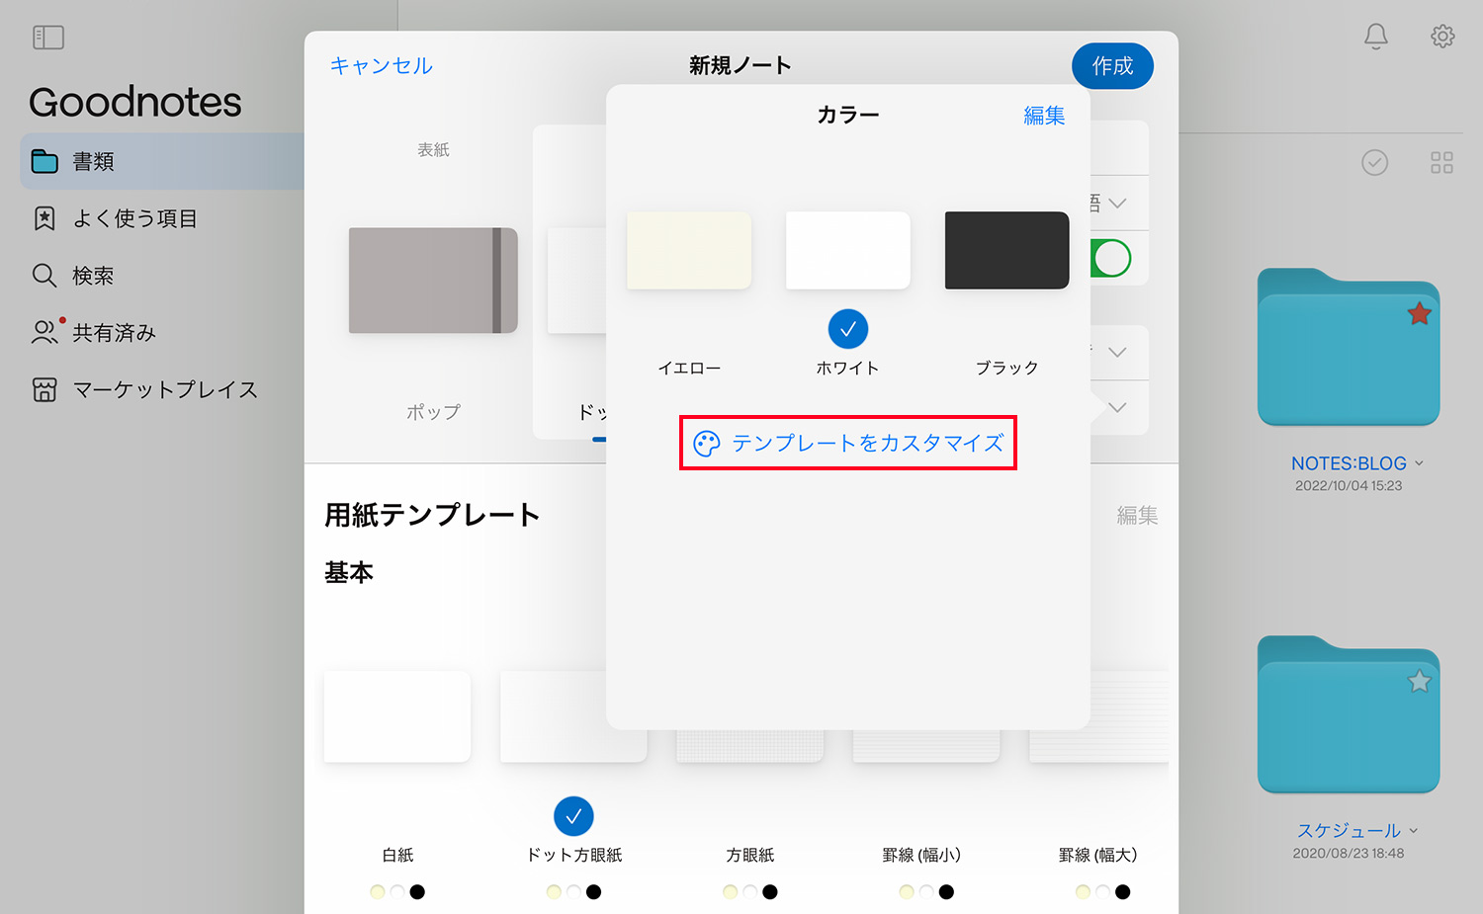
Task: Choose black dot under 白紙
Action: click(x=417, y=892)
